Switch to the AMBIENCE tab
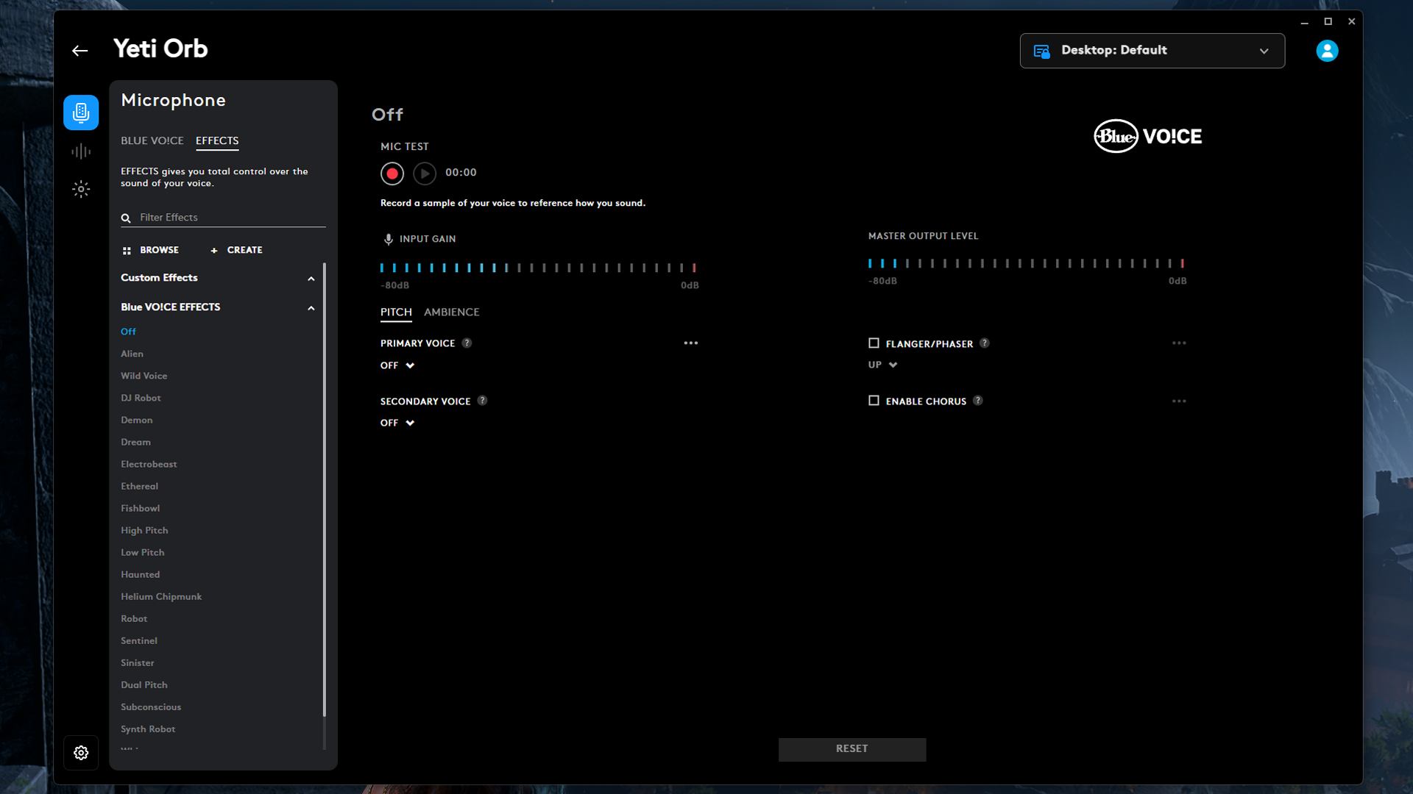This screenshot has height=794, width=1413. 451,312
